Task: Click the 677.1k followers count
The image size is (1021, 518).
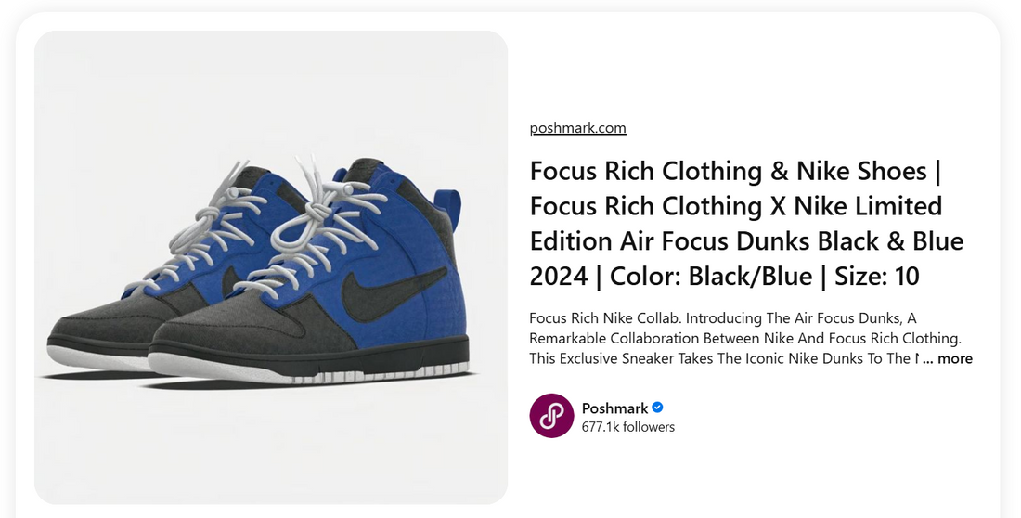Action: (x=627, y=427)
